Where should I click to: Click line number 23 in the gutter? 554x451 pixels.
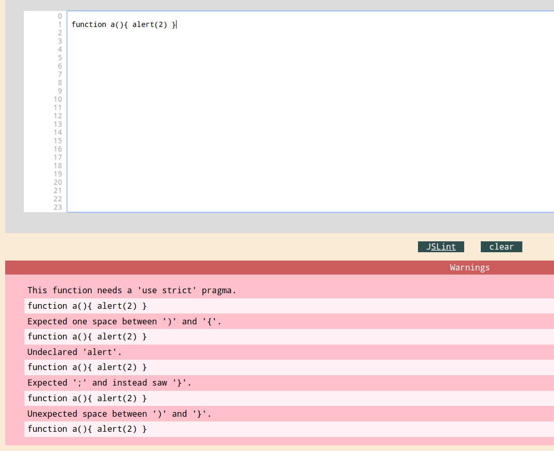pos(58,207)
